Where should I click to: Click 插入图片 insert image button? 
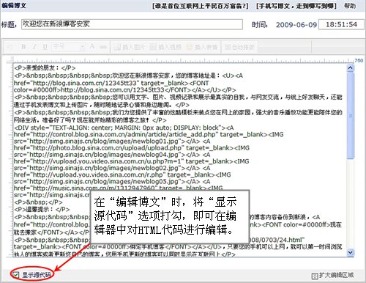point(130,47)
